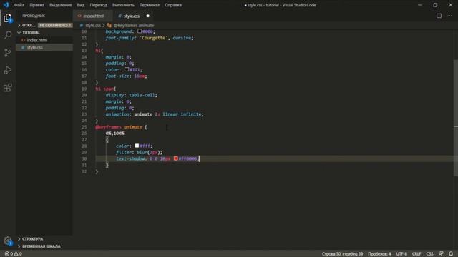Open errors and warnings problems panel
Image resolution: width=458 pixels, height=257 pixels.
pyautogui.click(x=13, y=254)
